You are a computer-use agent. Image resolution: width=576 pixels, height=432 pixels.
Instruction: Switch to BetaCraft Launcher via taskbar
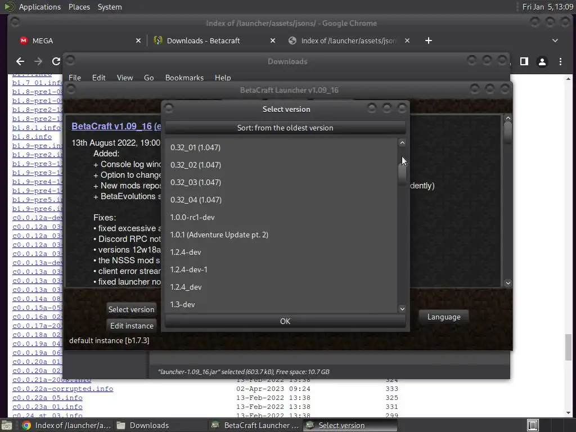click(x=256, y=425)
